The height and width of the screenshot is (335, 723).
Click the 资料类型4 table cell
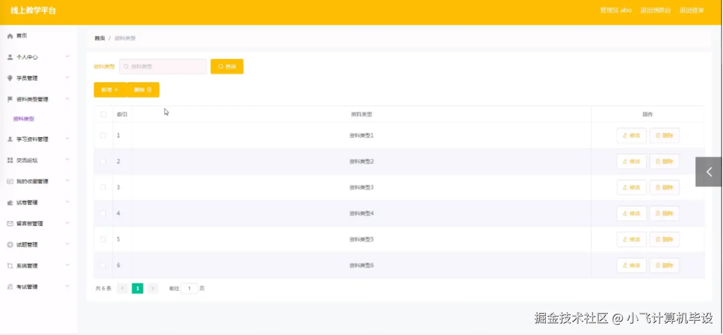tap(361, 214)
